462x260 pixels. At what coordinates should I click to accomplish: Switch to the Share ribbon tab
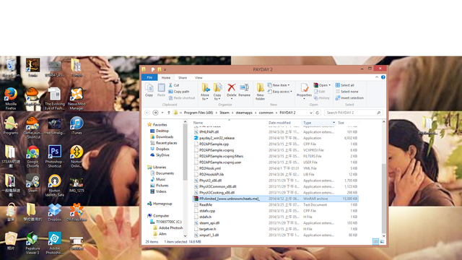pos(183,77)
